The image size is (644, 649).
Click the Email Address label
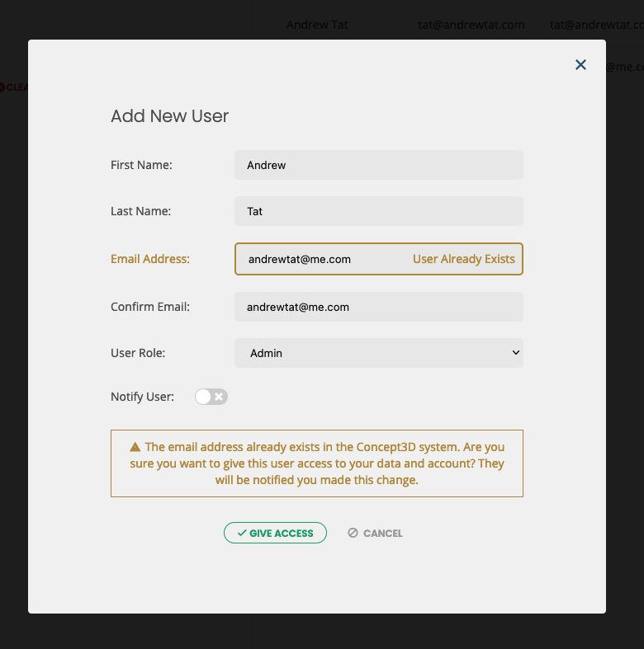pos(150,259)
